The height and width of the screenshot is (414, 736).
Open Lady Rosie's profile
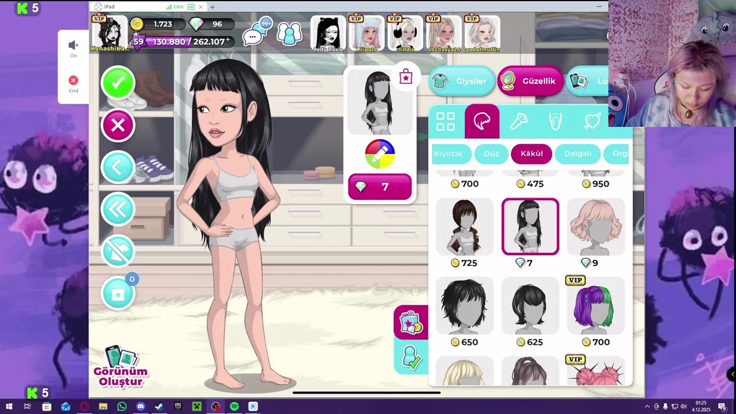(x=328, y=33)
